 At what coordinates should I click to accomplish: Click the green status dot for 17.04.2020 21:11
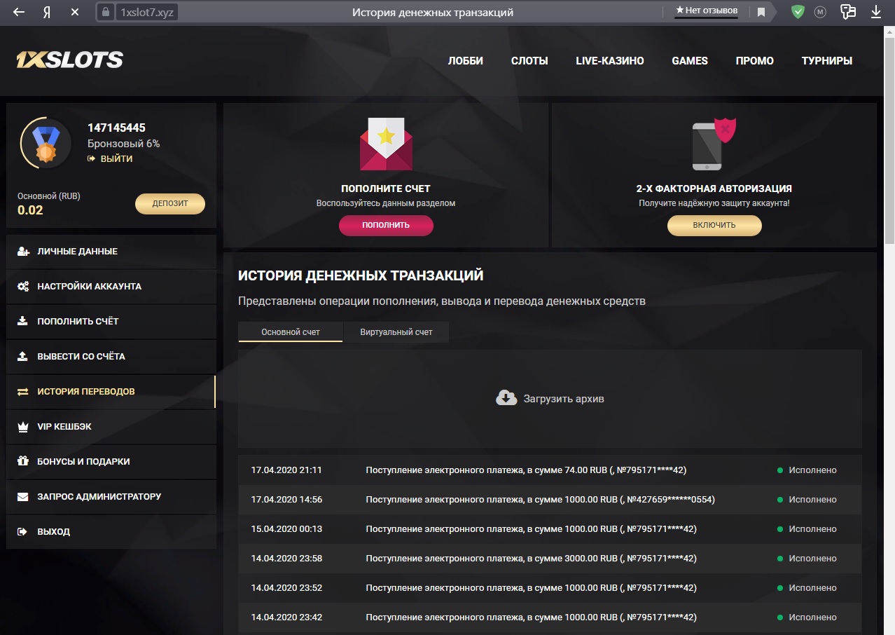780,470
